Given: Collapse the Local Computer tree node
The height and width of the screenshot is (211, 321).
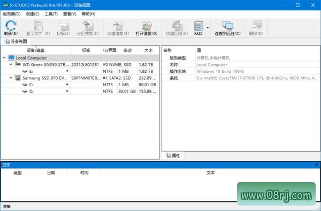Looking at the screenshot, I should click(x=4, y=58).
